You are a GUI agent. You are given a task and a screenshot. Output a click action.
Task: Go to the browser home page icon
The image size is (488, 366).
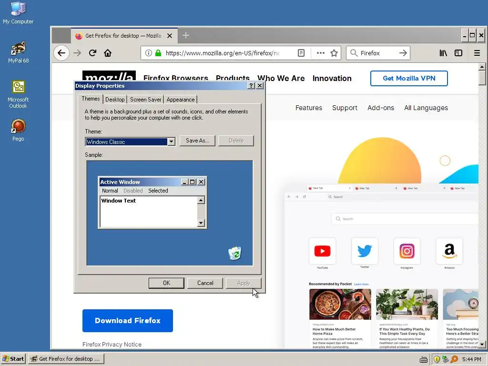[108, 53]
